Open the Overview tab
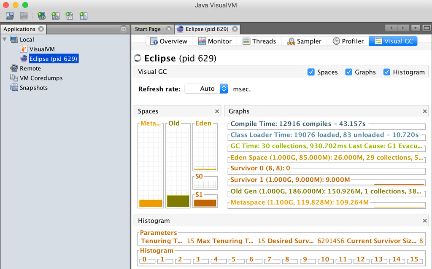 [169, 41]
